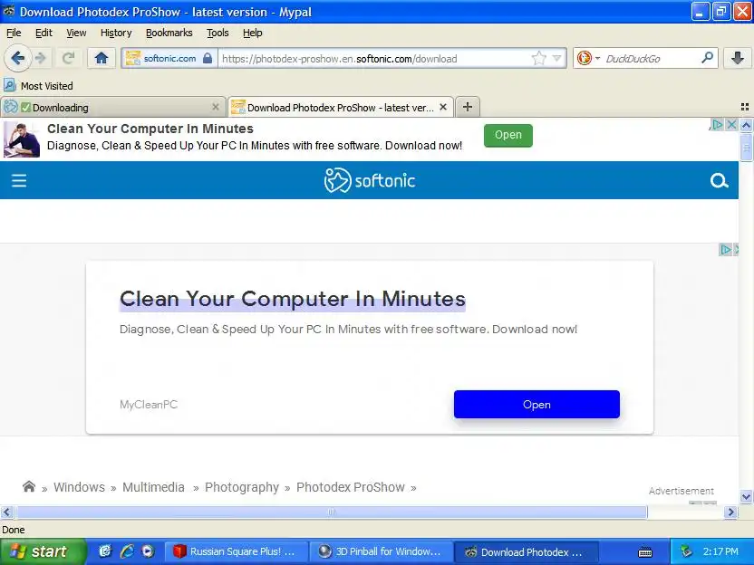Follow the Windows breadcrumb link

tap(79, 487)
